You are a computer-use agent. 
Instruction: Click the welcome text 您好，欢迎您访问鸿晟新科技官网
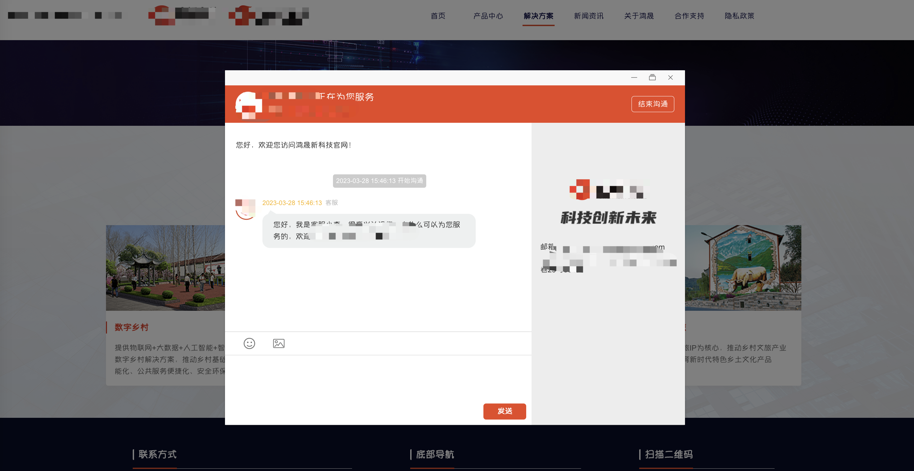(x=294, y=145)
